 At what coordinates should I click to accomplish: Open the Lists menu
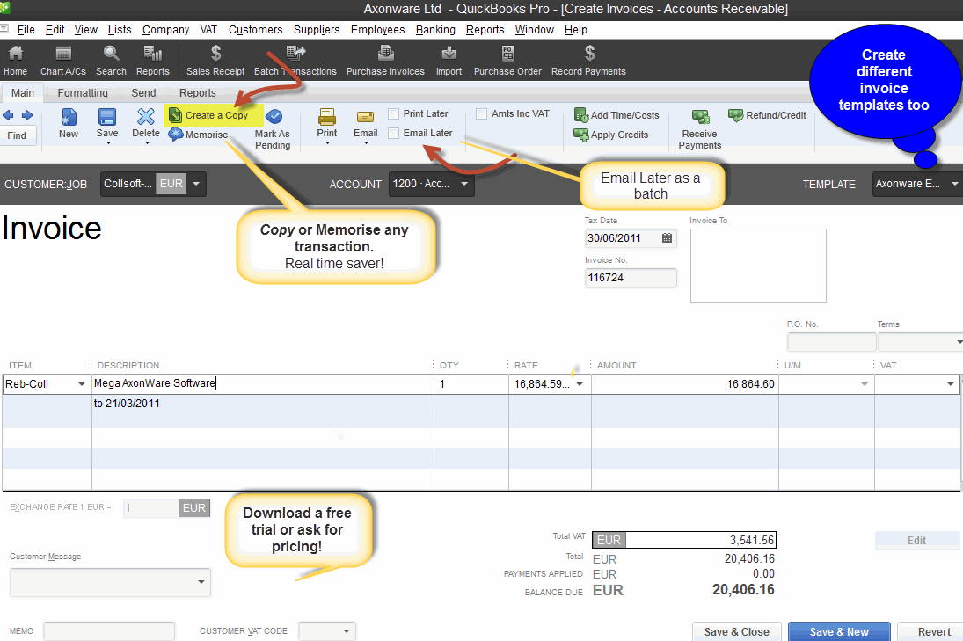pyautogui.click(x=120, y=30)
